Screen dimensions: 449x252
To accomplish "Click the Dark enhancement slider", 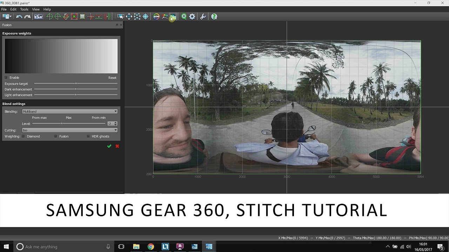I will (75, 89).
